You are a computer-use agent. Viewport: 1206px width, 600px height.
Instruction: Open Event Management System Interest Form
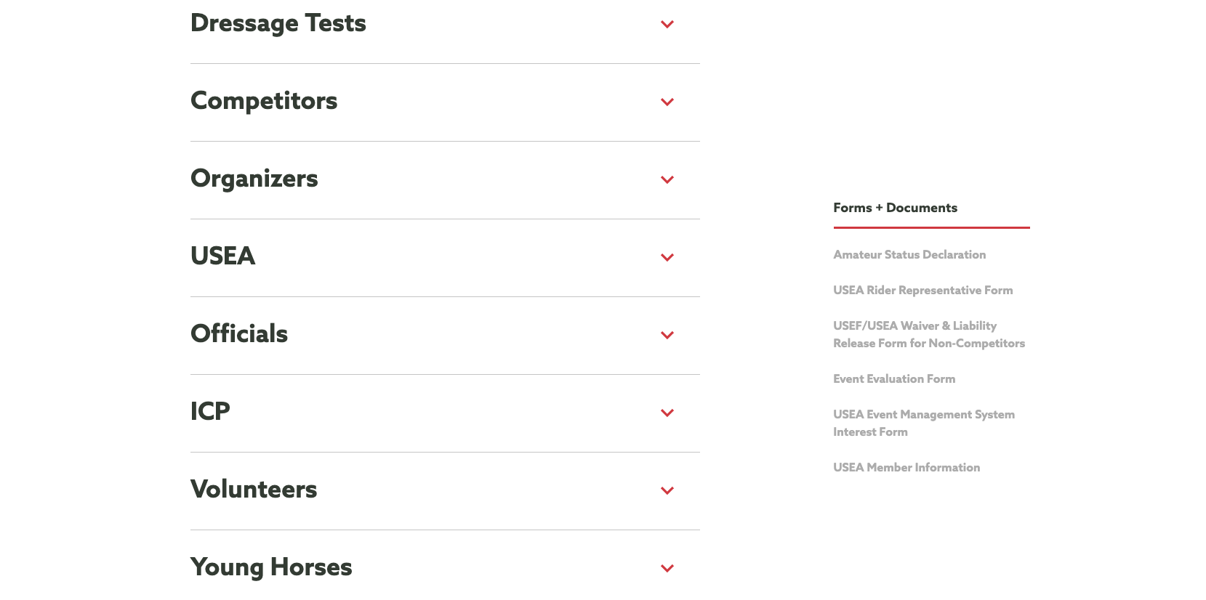923,423
